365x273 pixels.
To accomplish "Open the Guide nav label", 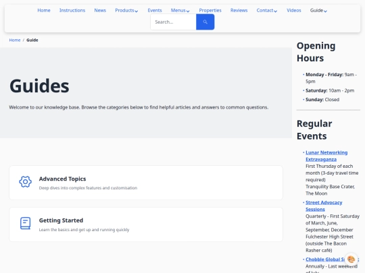I will click(316, 10).
